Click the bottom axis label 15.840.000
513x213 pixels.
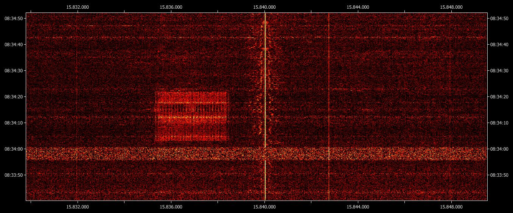(x=264, y=207)
